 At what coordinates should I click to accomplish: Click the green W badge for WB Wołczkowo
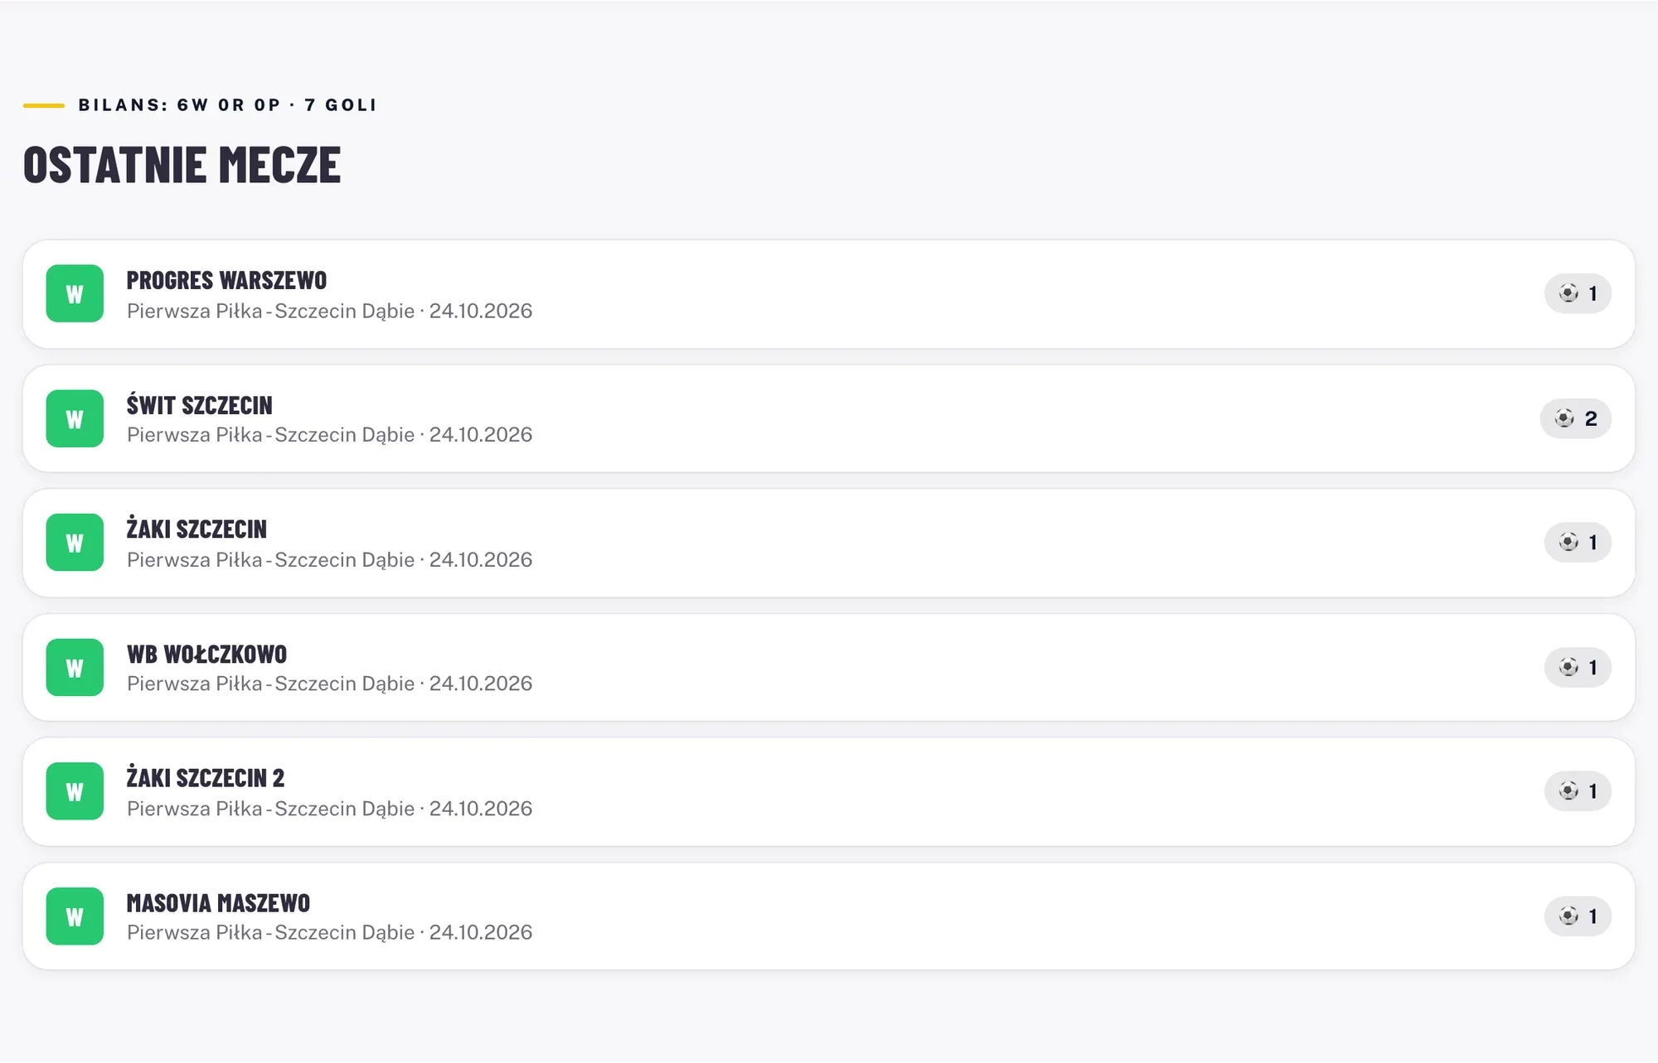[x=75, y=667]
